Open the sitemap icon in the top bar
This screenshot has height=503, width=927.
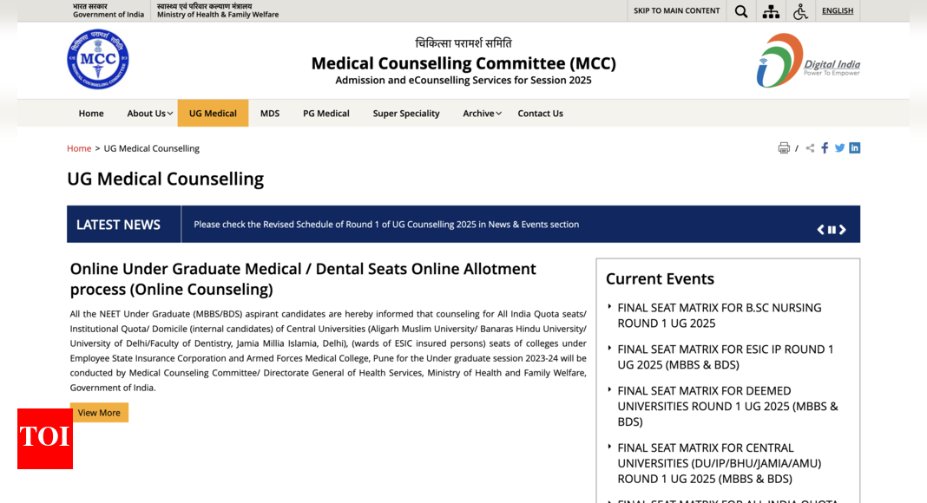coord(771,11)
